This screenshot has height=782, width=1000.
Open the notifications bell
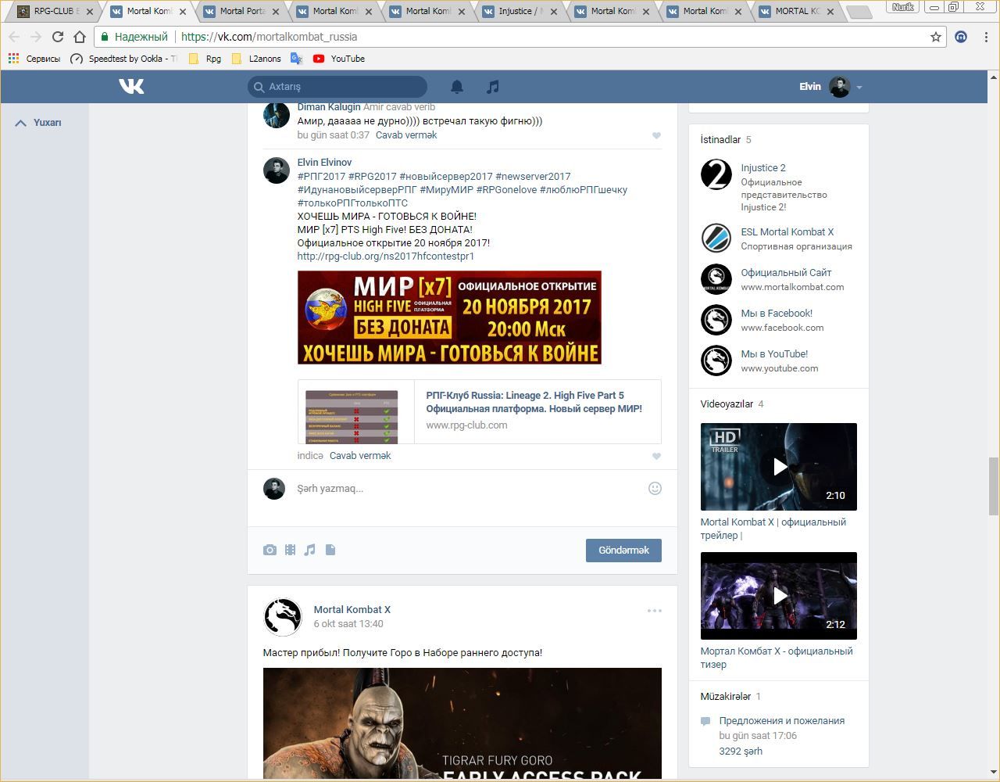tap(457, 87)
